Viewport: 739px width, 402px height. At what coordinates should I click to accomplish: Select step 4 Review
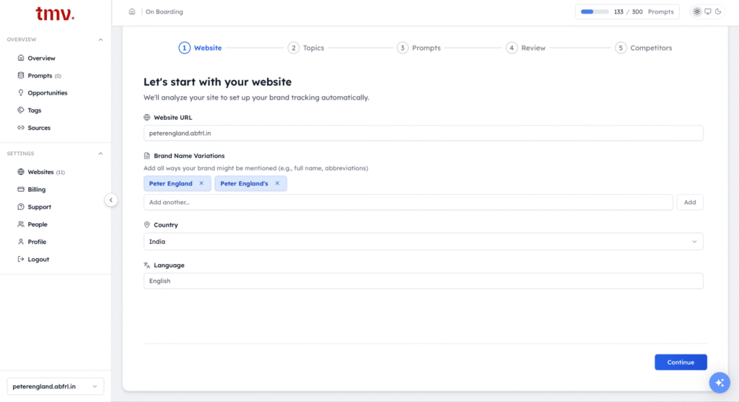525,48
